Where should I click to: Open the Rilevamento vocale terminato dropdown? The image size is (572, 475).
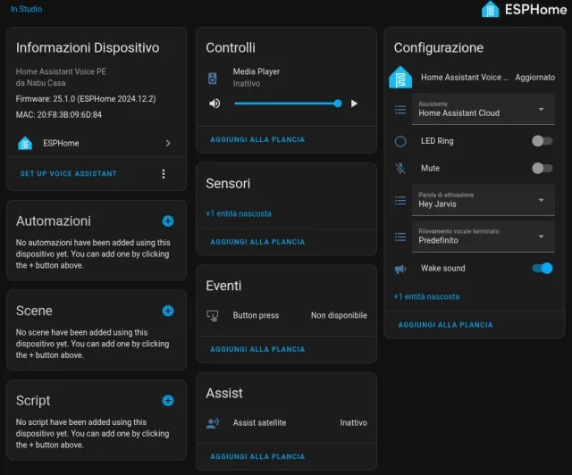(x=483, y=237)
